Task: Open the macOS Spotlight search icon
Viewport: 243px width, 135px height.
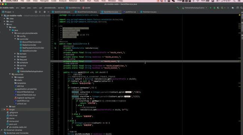Action: (x=234, y=1)
